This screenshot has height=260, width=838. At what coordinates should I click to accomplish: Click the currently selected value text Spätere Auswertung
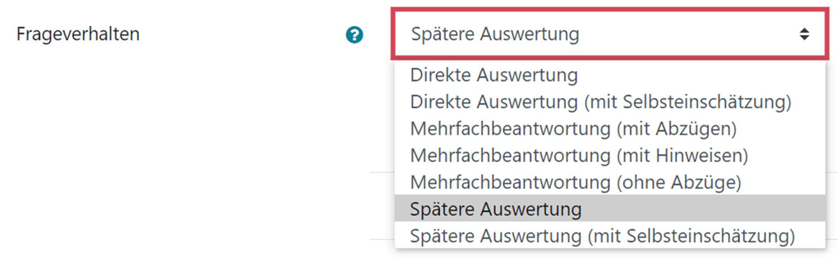pyautogui.click(x=495, y=34)
